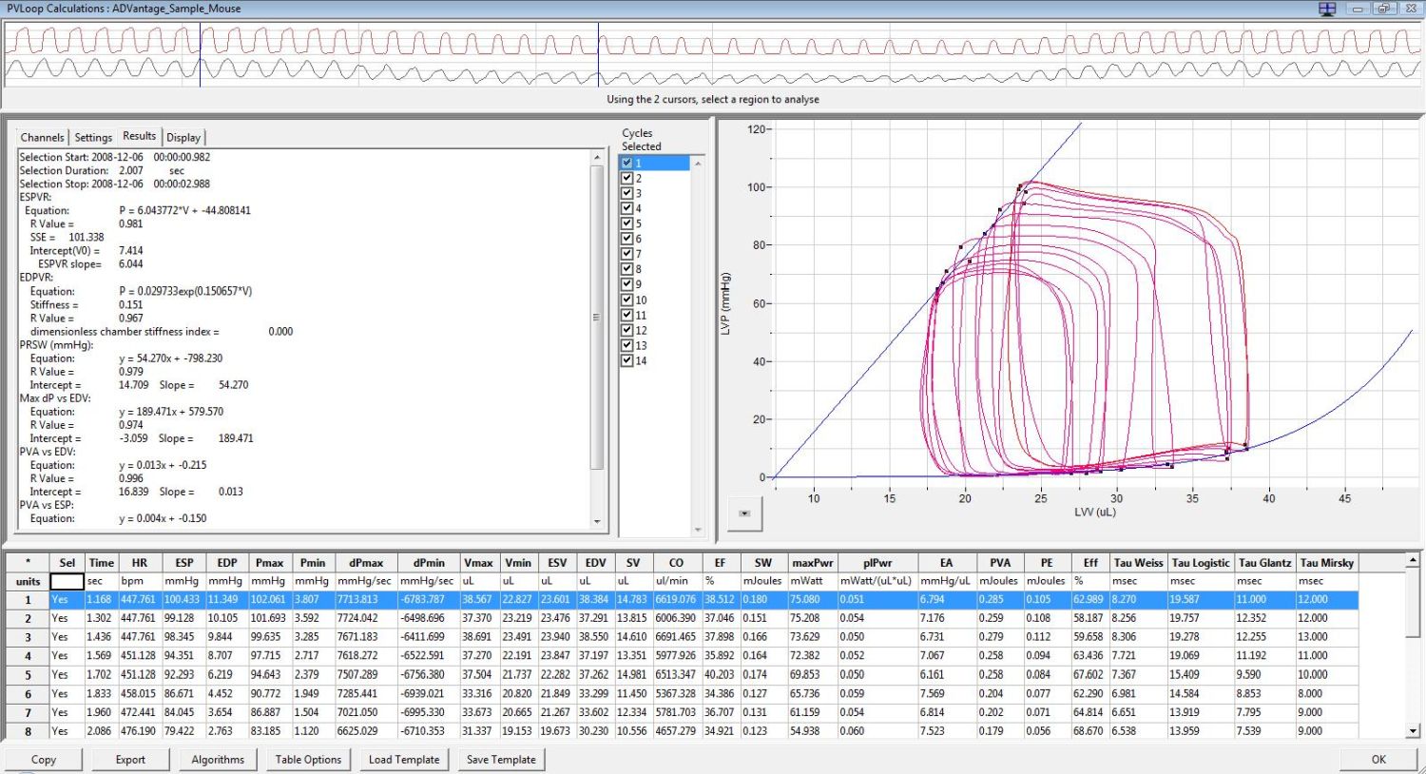1426x774 pixels.
Task: Click the restore window button in title bar
Action: [1383, 9]
